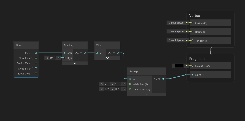
Task: Click the Out Min Max Y field 0.7
Action: point(118,89)
